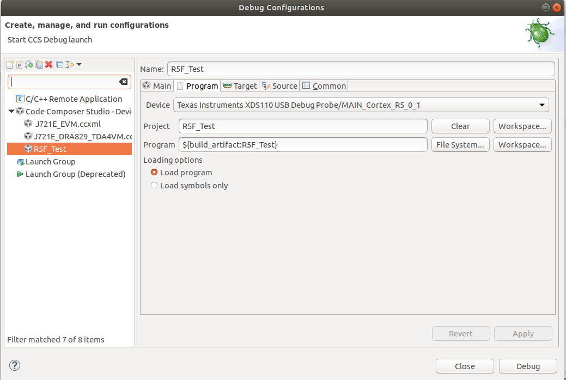Click the C/C++ Remote Application icon

[20, 99]
